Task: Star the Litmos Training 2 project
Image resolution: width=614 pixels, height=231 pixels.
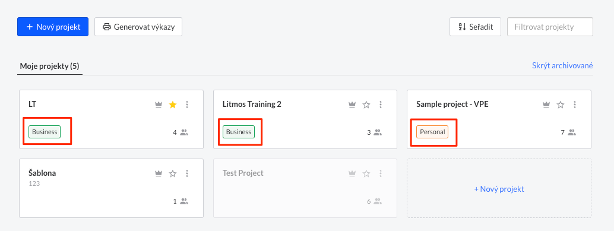Action: (x=366, y=105)
